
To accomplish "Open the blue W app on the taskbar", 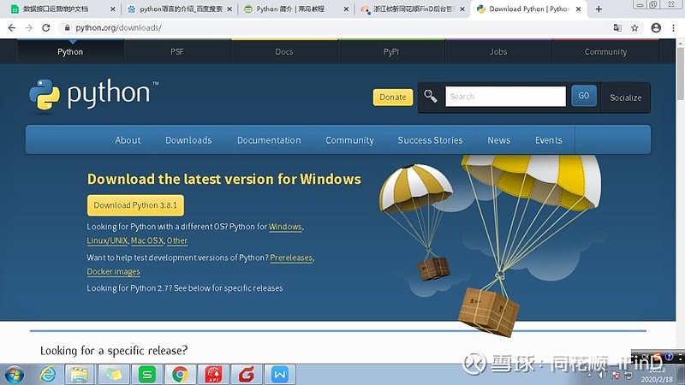I will pos(280,375).
